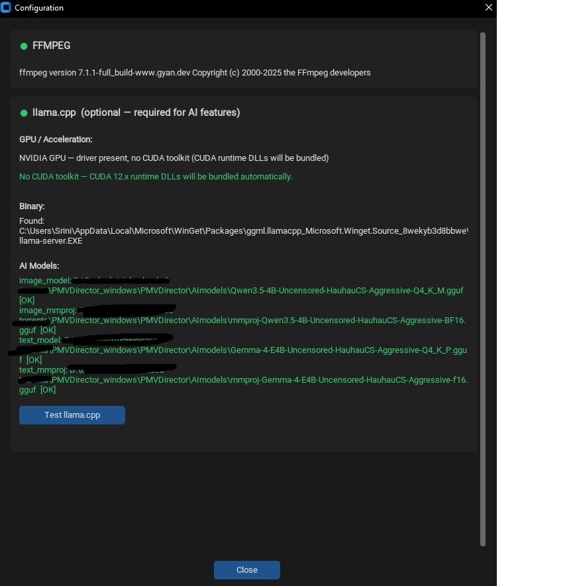Image resolution: width=571 pixels, height=586 pixels.
Task: Click the Gemma-4-E4B Q4_K_P model path
Action: pos(259,350)
